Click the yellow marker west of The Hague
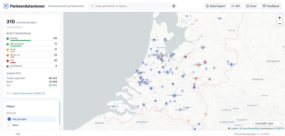Image resolution: width=285 pixels, height=136 pixels. point(134,77)
